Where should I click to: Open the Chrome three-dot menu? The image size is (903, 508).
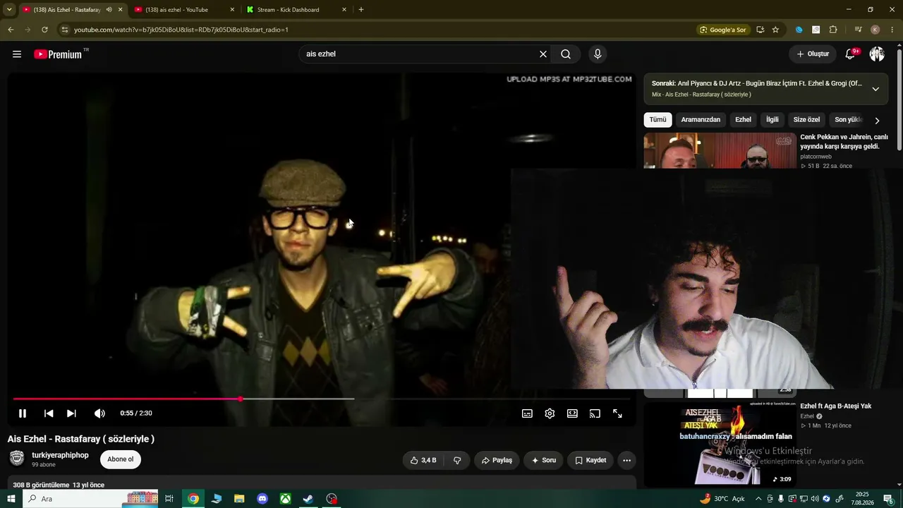(x=893, y=30)
